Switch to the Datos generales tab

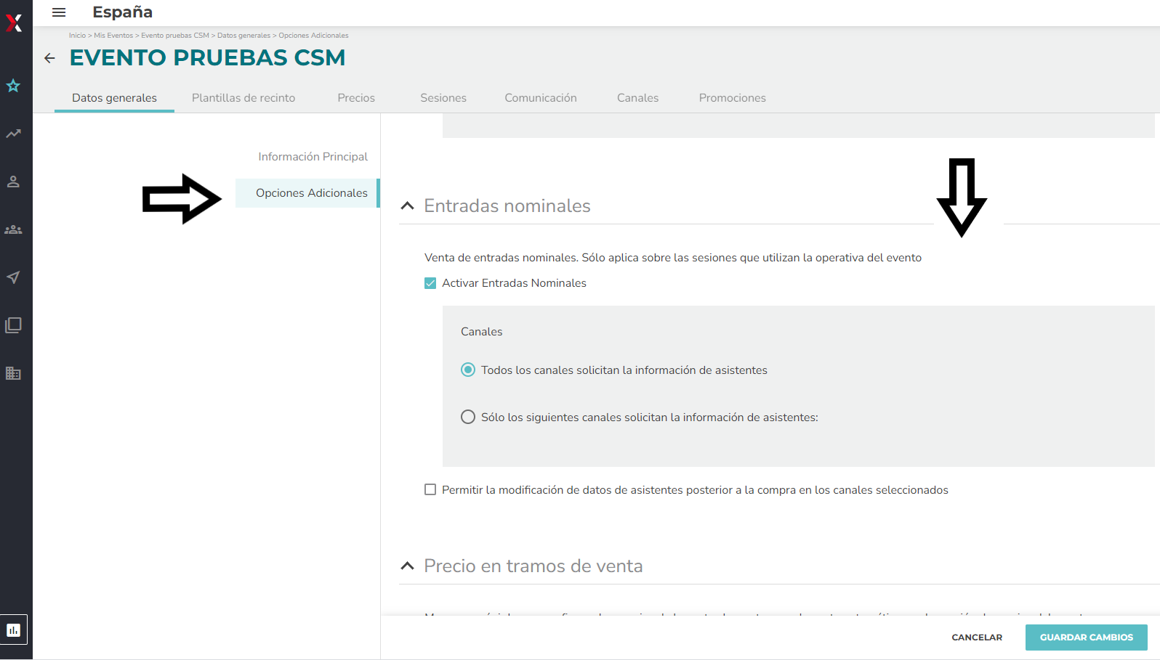[114, 98]
